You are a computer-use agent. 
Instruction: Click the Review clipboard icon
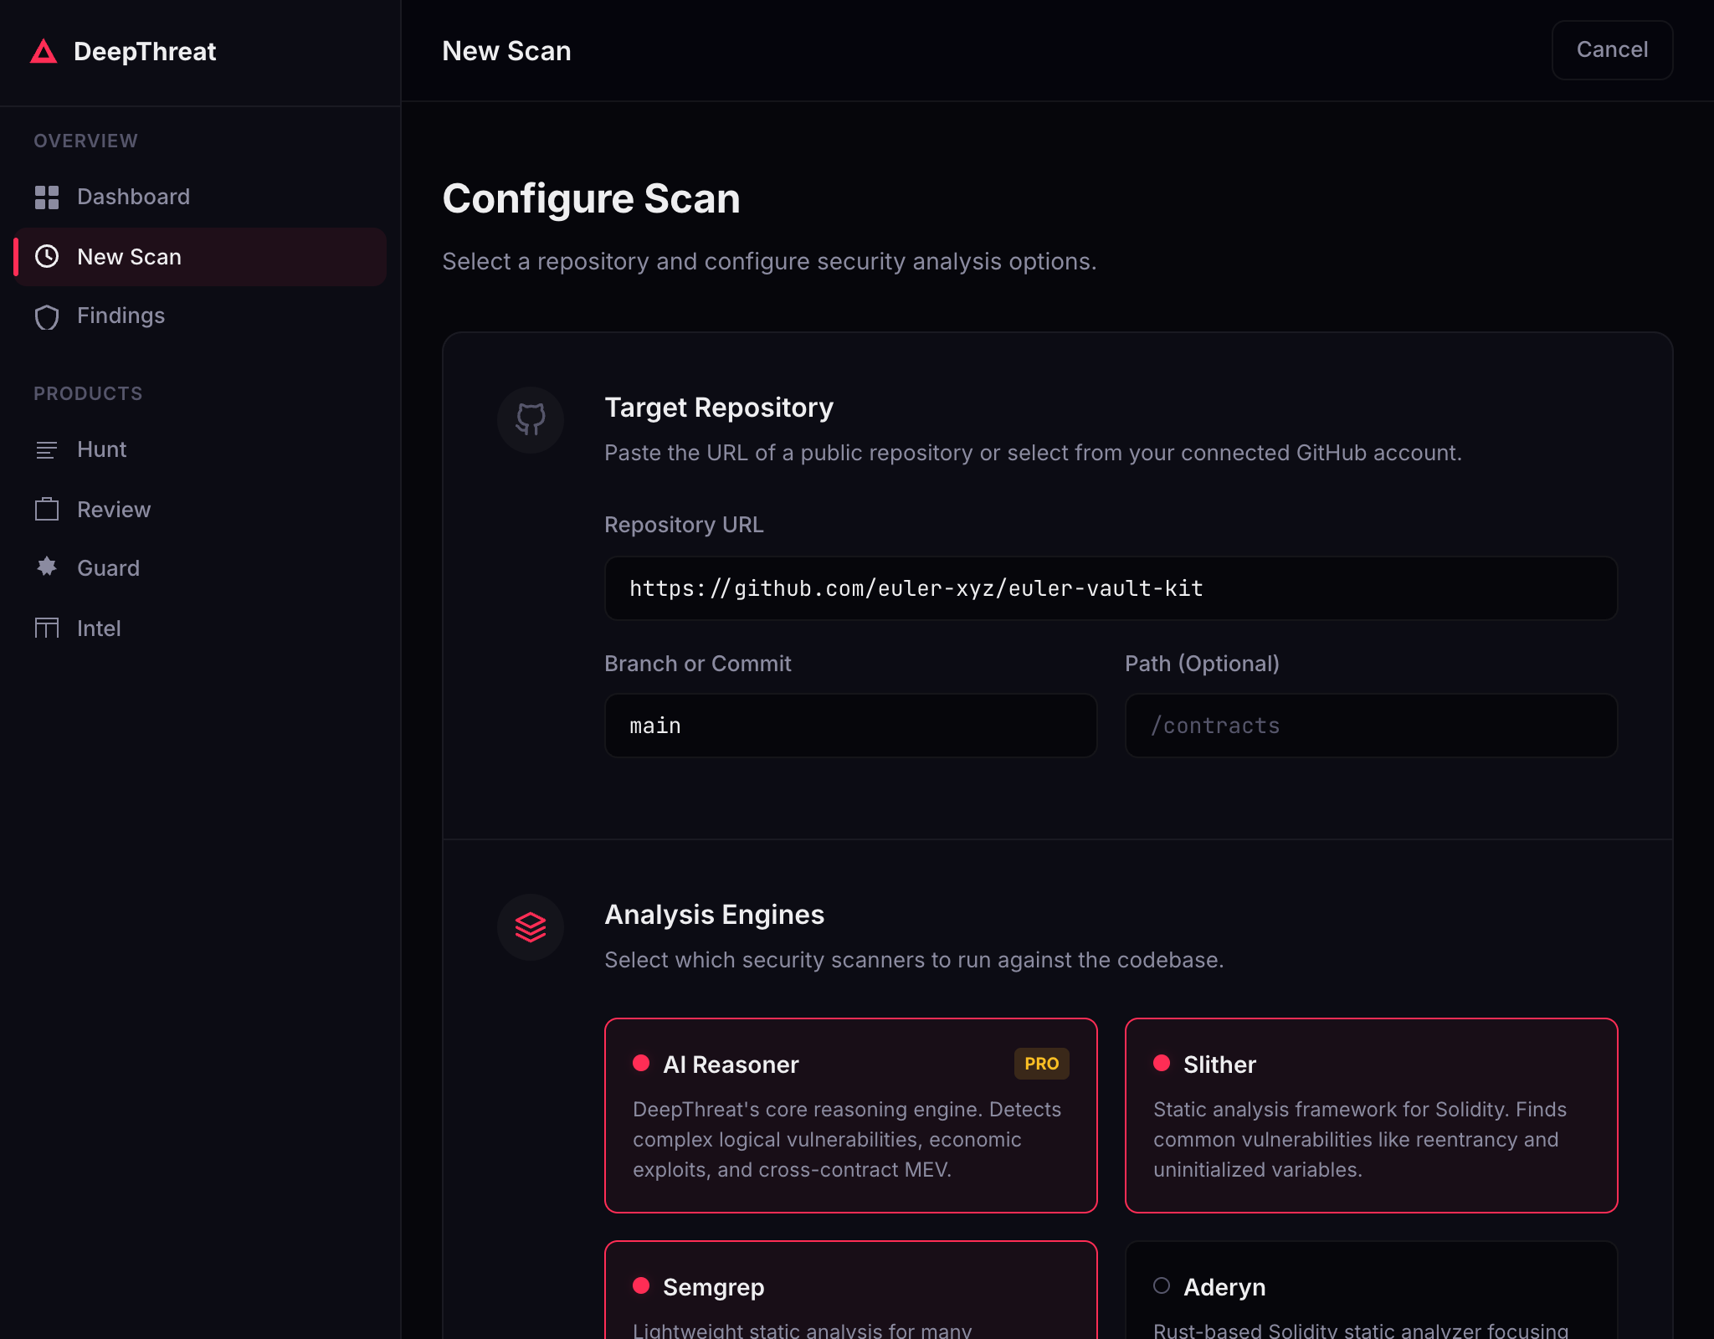(x=47, y=510)
